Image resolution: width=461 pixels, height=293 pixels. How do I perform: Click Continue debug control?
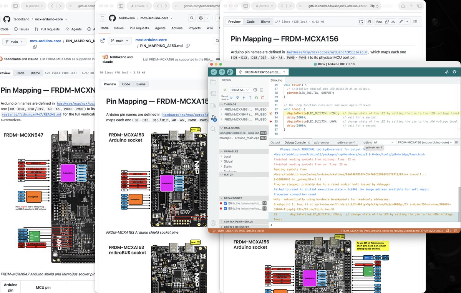click(231, 98)
